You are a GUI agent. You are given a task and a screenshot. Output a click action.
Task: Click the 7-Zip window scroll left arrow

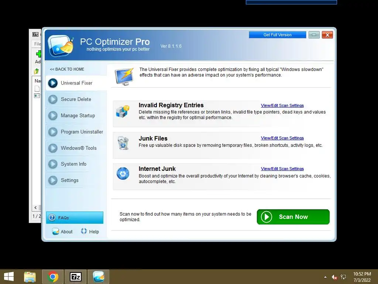[36, 208]
